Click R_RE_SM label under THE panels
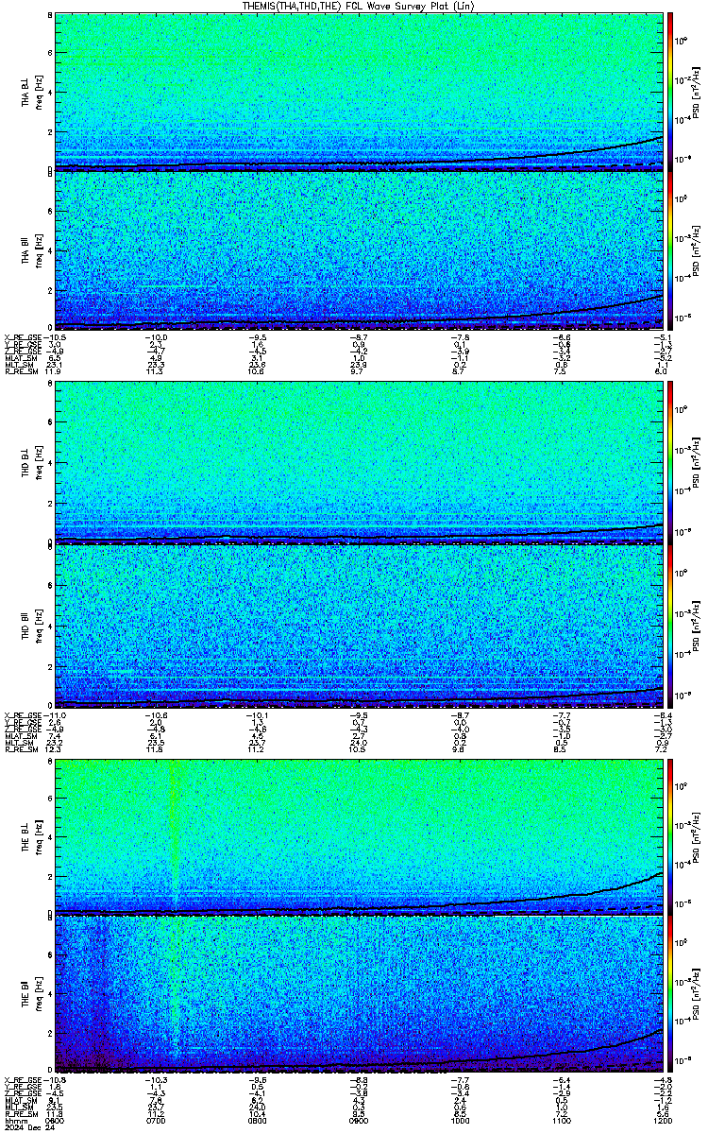 click(21, 1114)
